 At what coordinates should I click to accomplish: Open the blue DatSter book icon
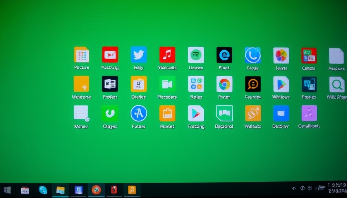coord(281,113)
